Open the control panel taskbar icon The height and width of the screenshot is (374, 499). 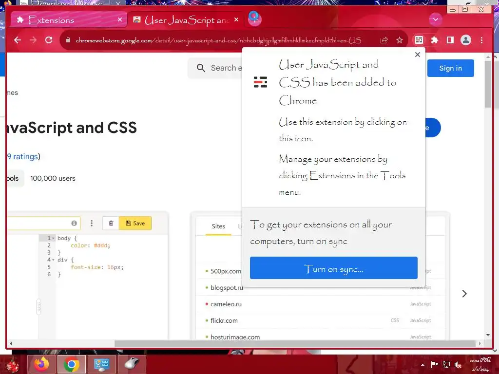[x=101, y=364]
